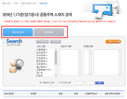Viewport: 127px width, 99px height.
Task: Click the wide 도로명 list scroll-up arrow
Action: [x=120, y=51]
